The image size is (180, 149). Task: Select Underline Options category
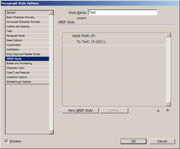point(27,77)
